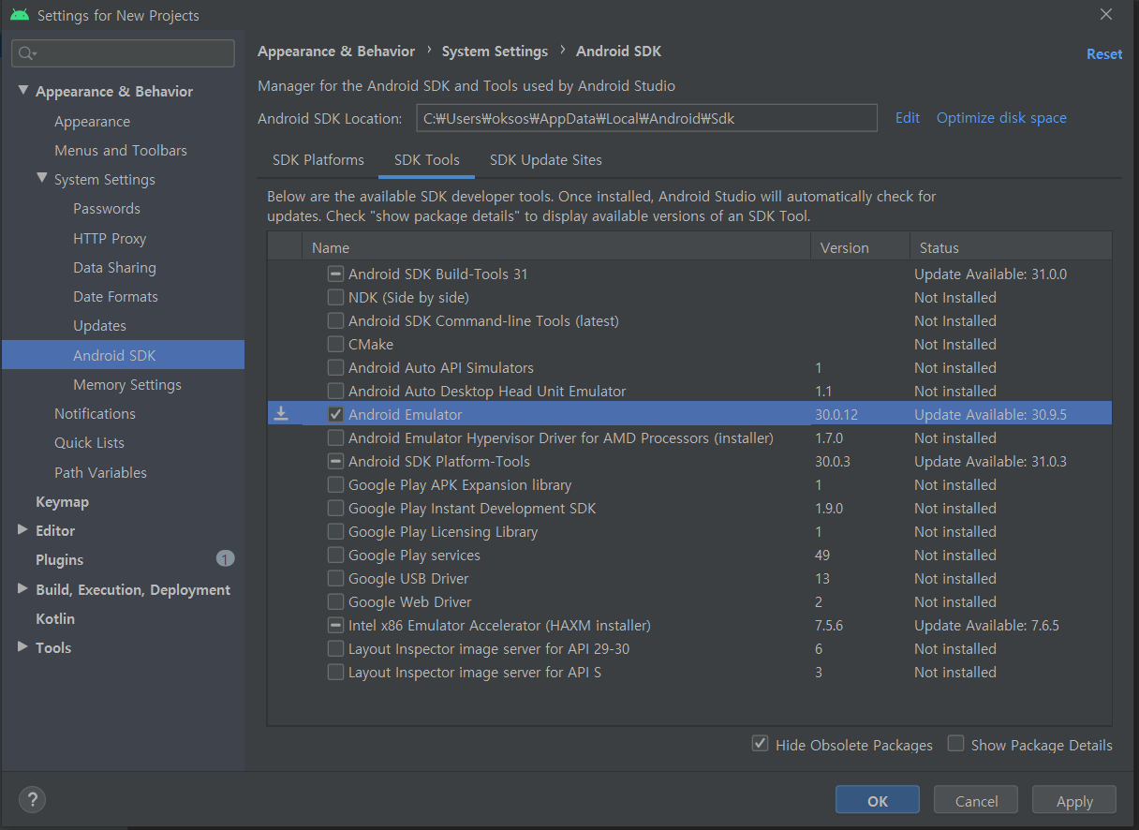Select Memory Settings in sidebar
The height and width of the screenshot is (830, 1139).
pos(127,385)
